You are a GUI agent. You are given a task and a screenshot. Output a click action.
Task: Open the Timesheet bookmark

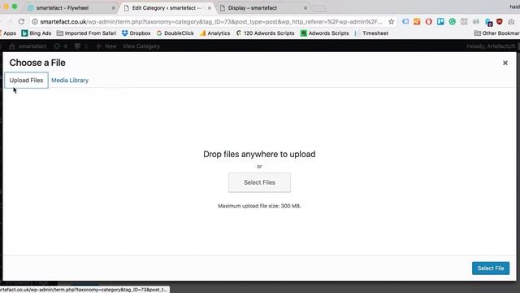(x=371, y=33)
